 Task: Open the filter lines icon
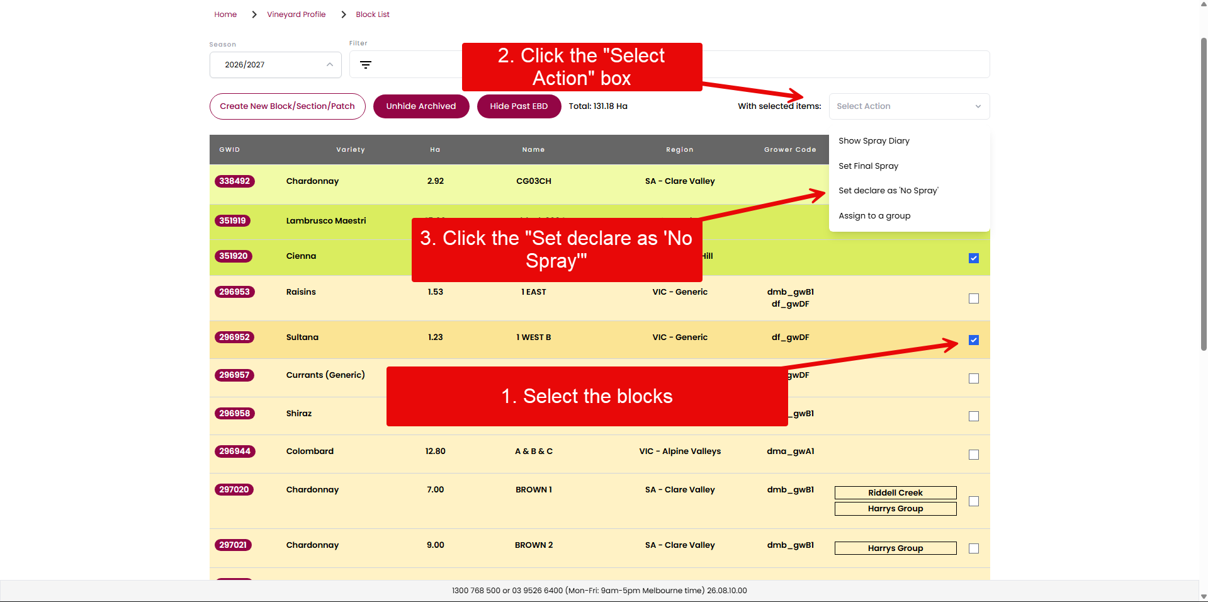tap(365, 65)
